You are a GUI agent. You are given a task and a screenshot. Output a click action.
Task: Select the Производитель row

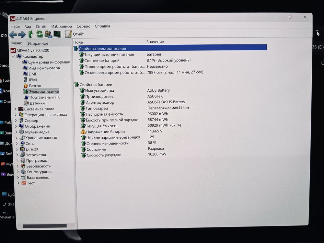click(x=121, y=96)
